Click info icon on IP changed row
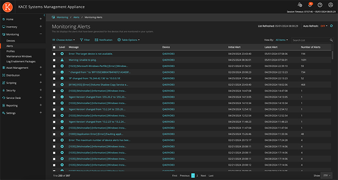The width and height of the screenshot is (338, 180). pyautogui.click(x=62, y=78)
